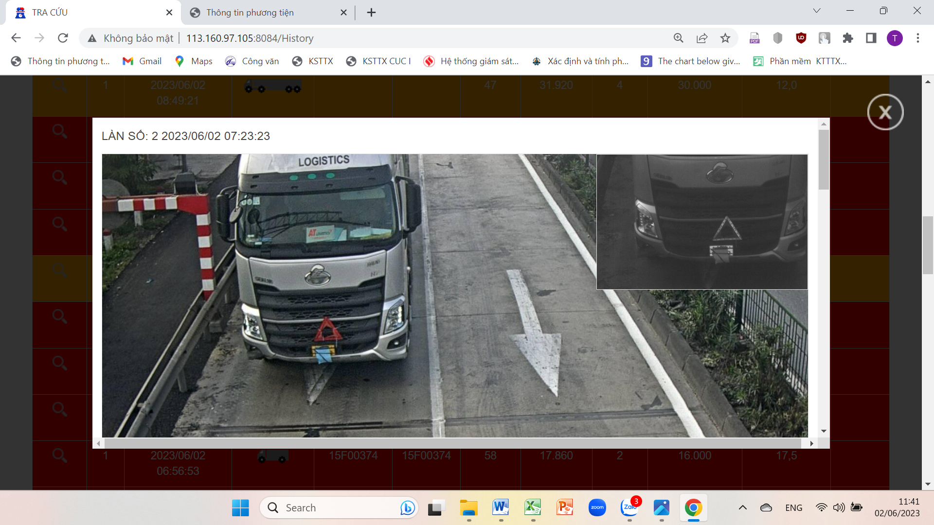Viewport: 934px width, 525px height.
Task: Toggle the browser side panel icon
Action: point(871,38)
